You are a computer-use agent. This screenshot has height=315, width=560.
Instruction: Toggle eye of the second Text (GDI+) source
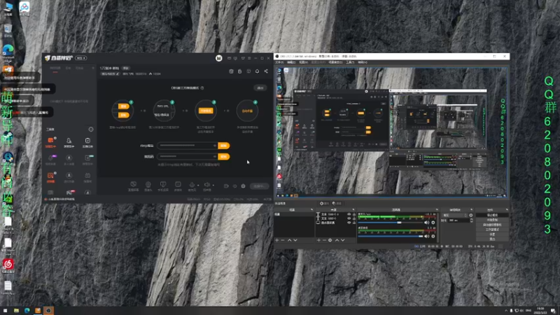pos(349,218)
